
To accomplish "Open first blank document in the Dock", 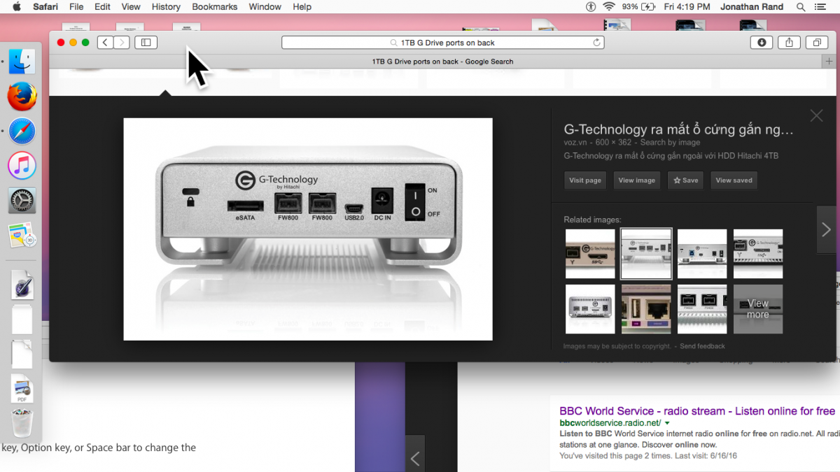I will 22,320.
